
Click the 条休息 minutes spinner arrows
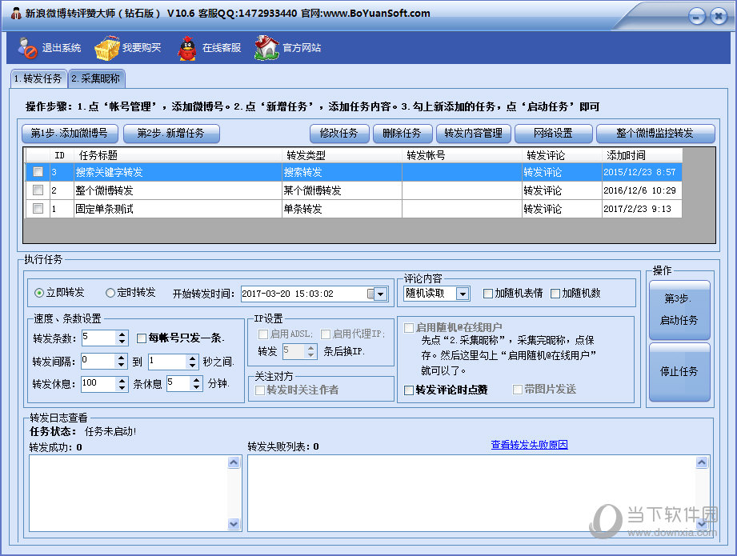tap(197, 383)
